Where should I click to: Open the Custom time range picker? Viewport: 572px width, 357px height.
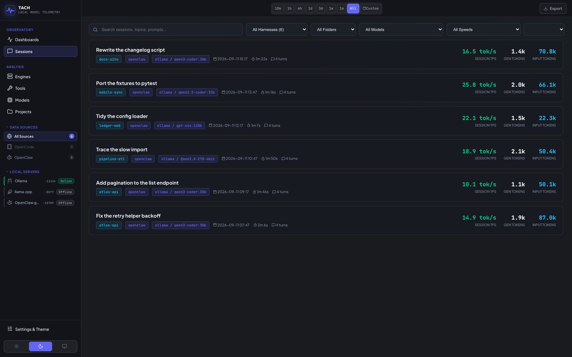(370, 9)
